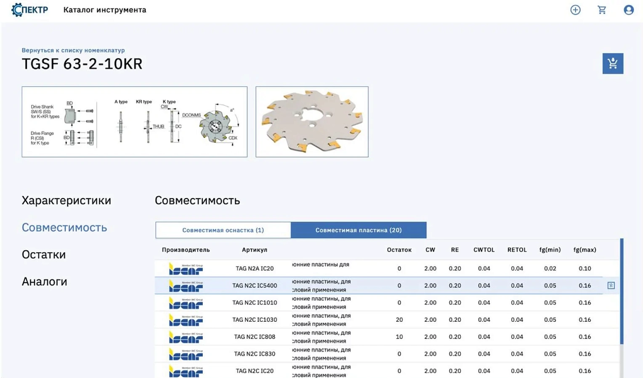This screenshot has height=378, width=643.
Task: Select Совместимость in side menu
Action: tap(64, 227)
